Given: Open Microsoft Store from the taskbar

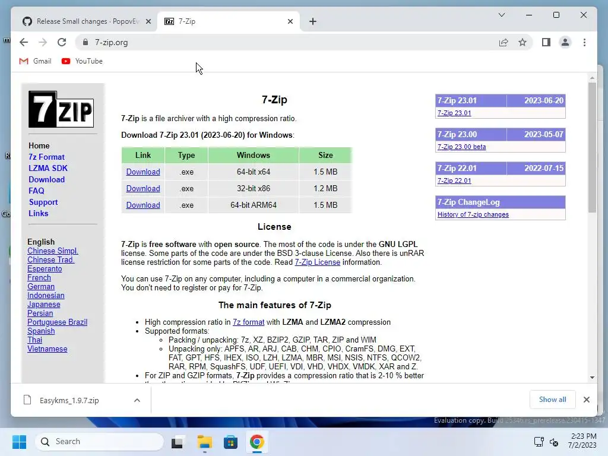Looking at the screenshot, I should [231, 442].
